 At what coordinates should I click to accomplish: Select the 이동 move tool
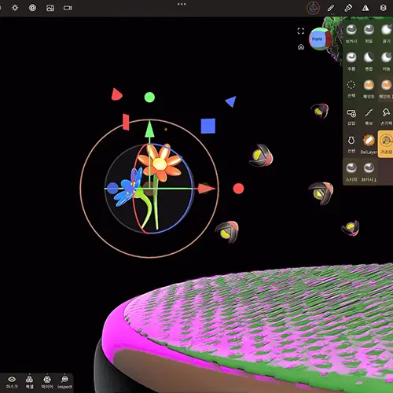coord(386,61)
